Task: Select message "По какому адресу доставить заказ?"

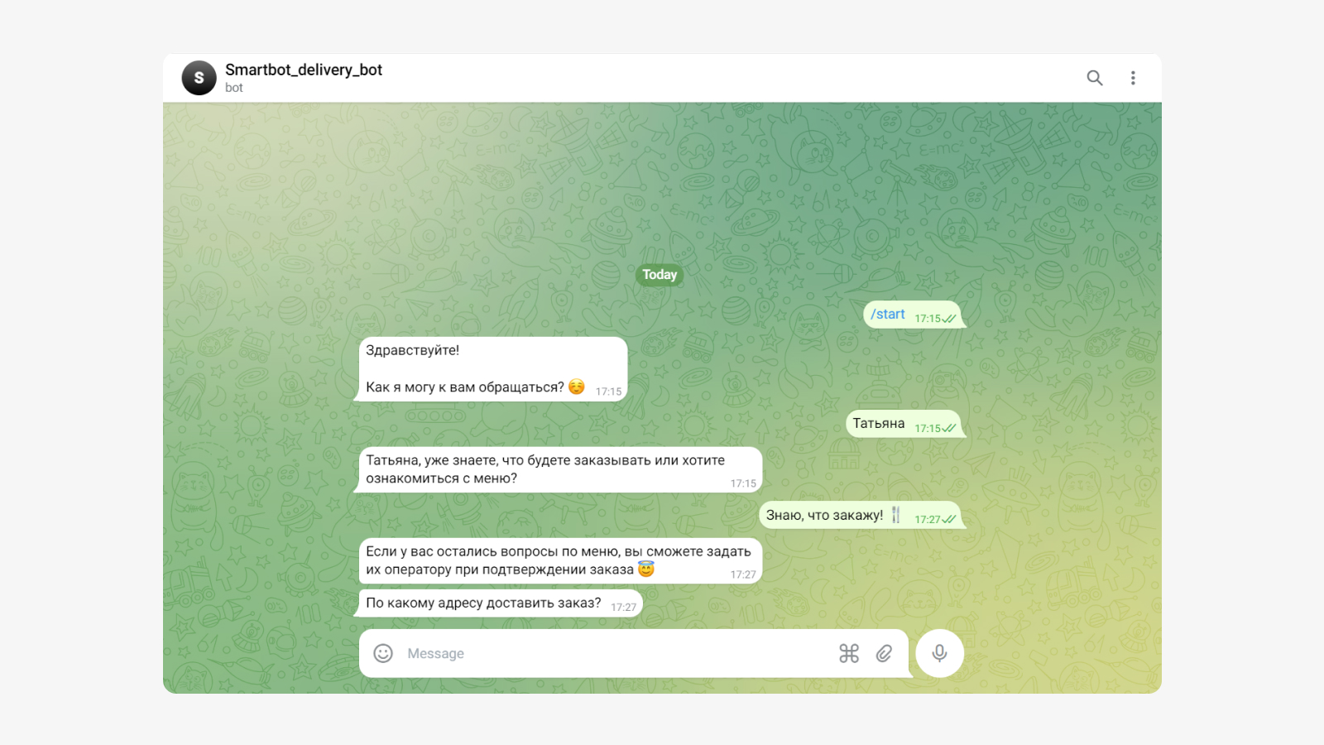Action: click(500, 603)
